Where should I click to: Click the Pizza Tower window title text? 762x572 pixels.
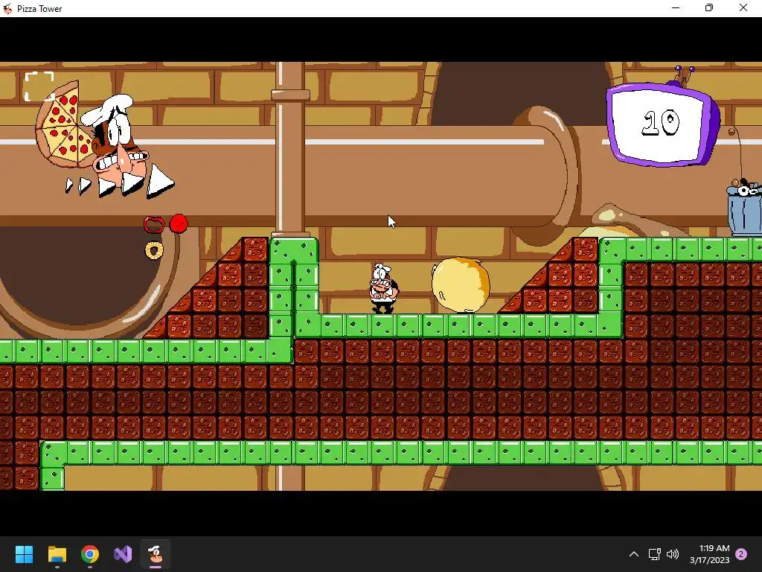tap(39, 9)
